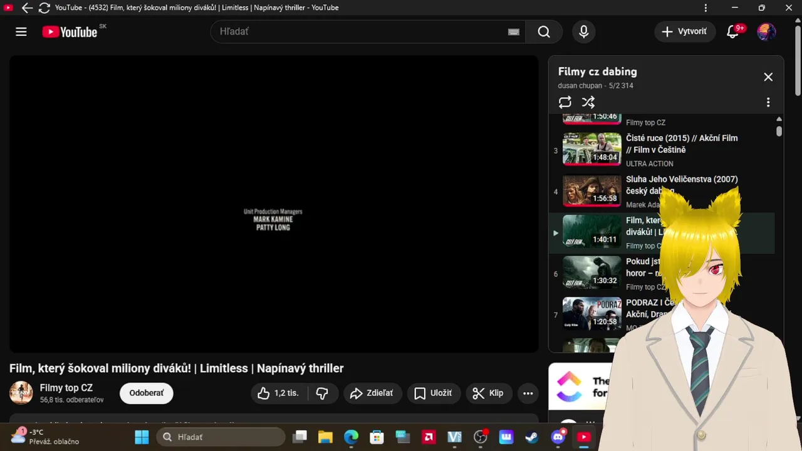Open the notifications bell
Image resolution: width=802 pixels, height=451 pixels.
732,32
